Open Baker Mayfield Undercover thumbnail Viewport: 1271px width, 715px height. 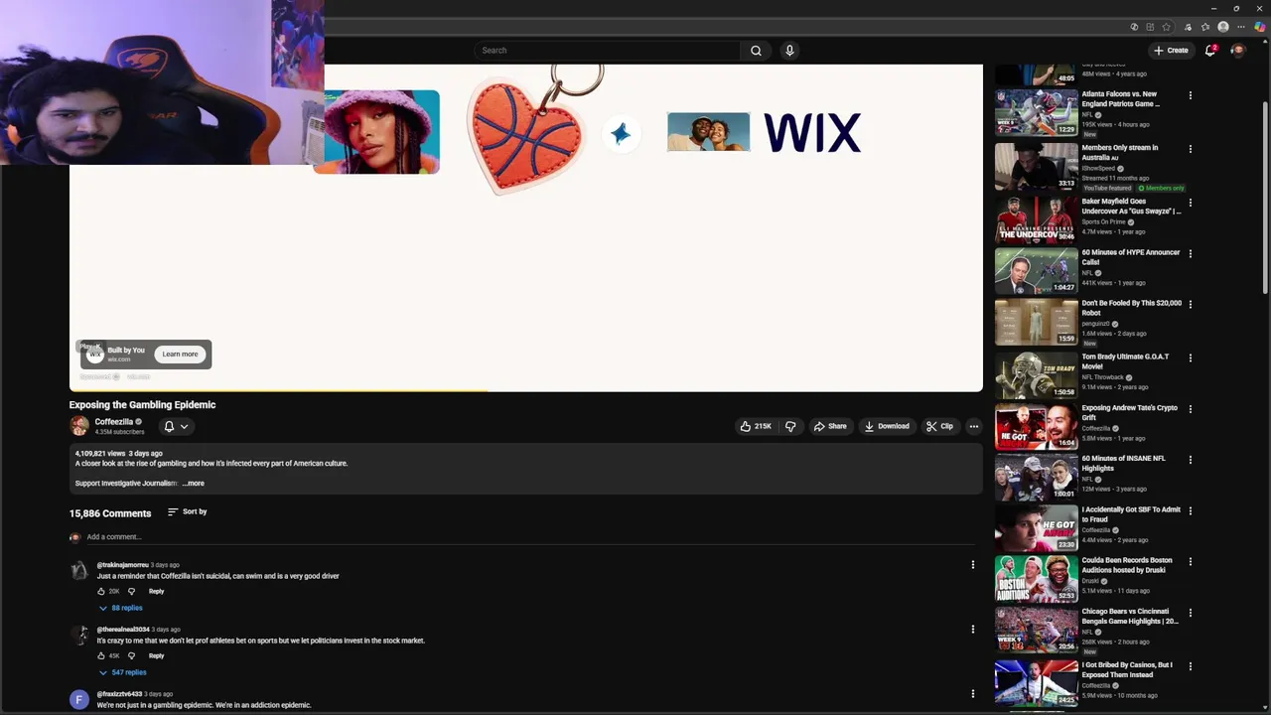point(1037,220)
